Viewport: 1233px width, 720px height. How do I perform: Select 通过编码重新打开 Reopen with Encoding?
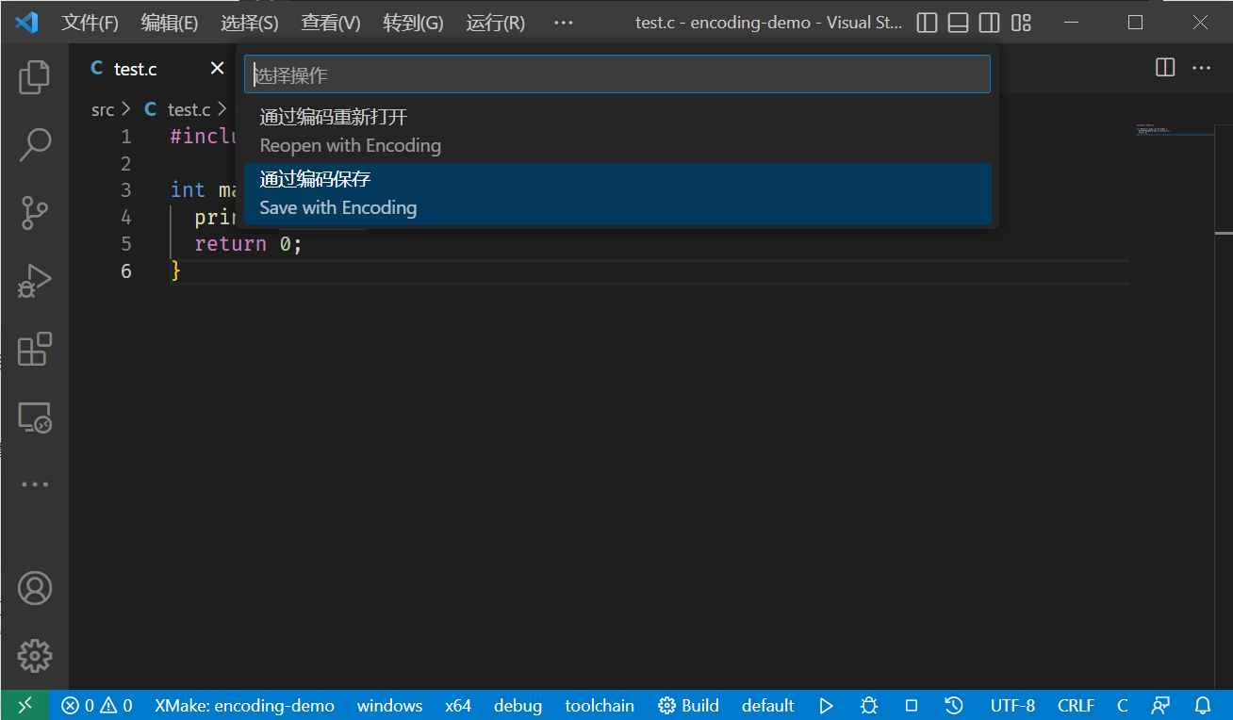pos(617,131)
